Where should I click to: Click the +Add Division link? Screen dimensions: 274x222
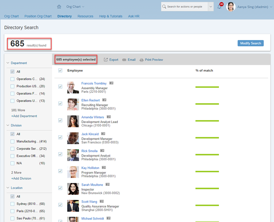21,178
